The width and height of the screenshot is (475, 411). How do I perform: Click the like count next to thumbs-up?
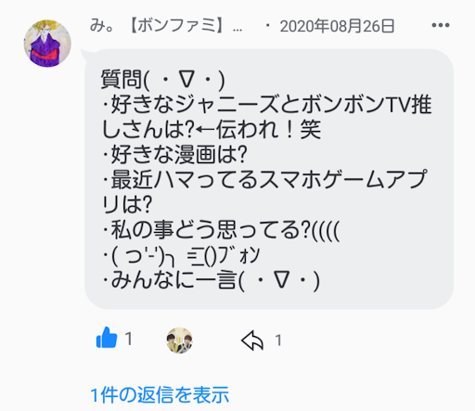[x=129, y=339]
